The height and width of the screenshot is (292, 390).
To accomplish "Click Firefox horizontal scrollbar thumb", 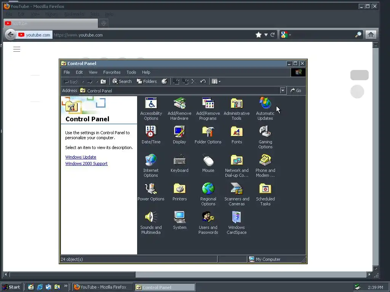I will click(72, 275).
